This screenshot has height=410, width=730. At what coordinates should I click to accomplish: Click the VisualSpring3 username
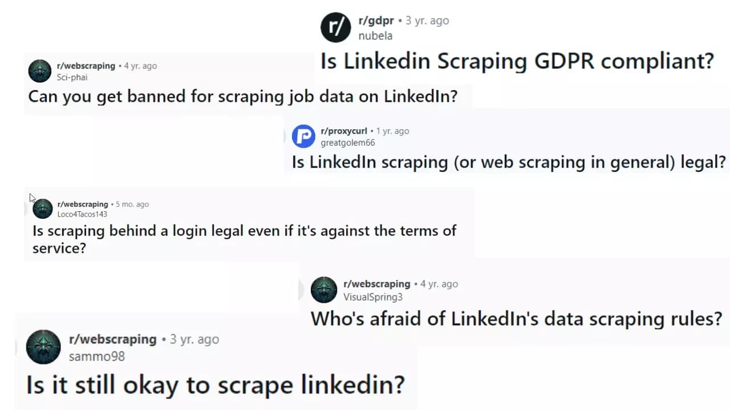(x=373, y=297)
